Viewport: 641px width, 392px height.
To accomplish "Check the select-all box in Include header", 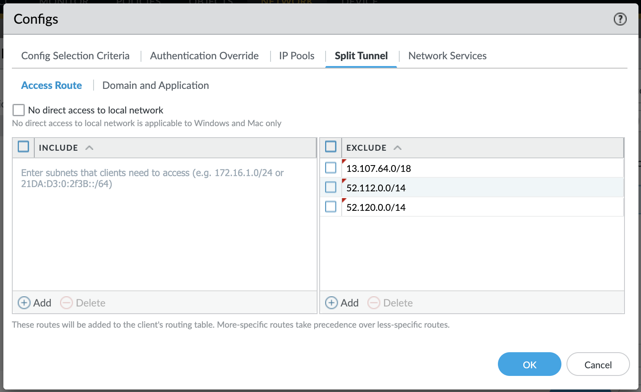I will pos(23,147).
